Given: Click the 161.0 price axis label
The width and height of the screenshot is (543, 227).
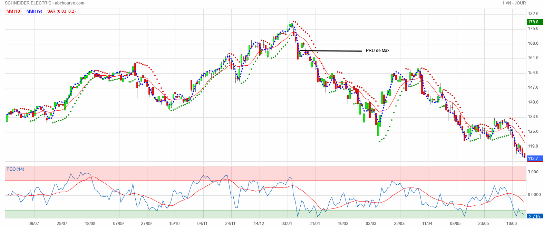Looking at the screenshot, I should (x=533, y=58).
